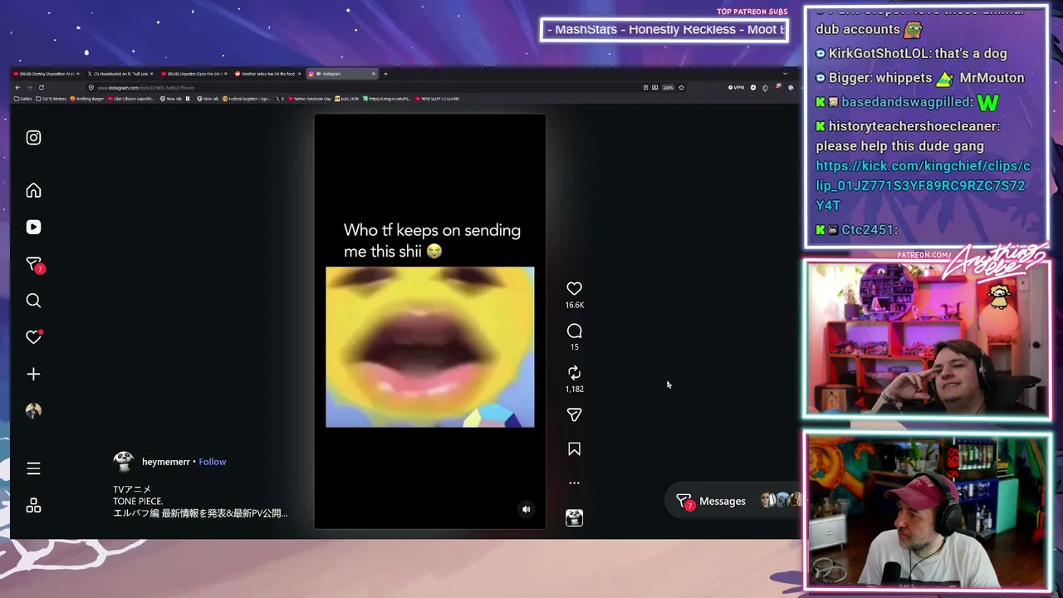Repost the reel
Screen dimensions: 1063x598
pos(574,373)
